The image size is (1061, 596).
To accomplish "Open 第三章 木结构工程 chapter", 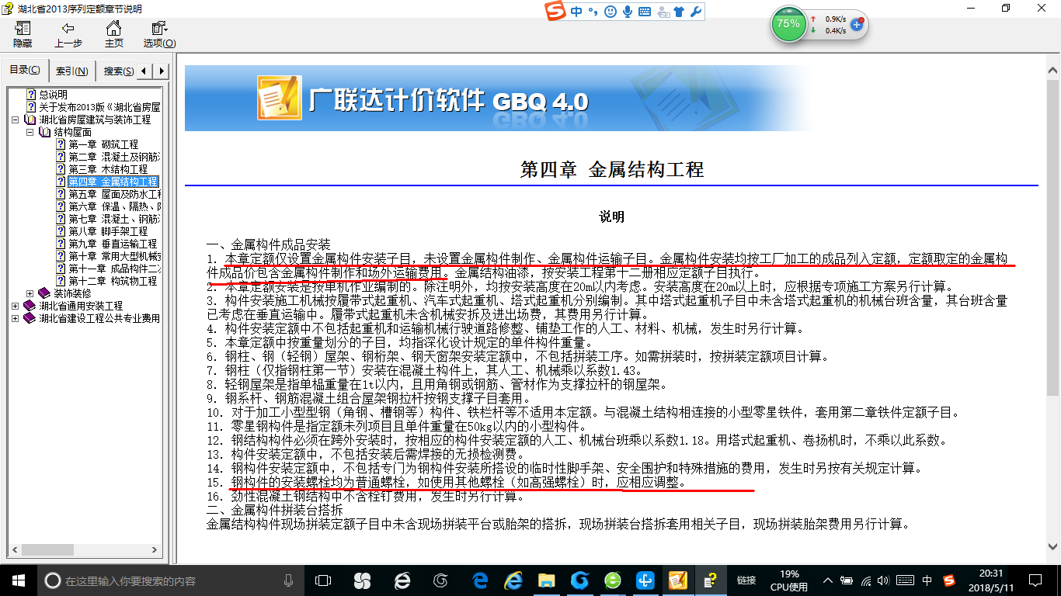I will click(x=108, y=169).
